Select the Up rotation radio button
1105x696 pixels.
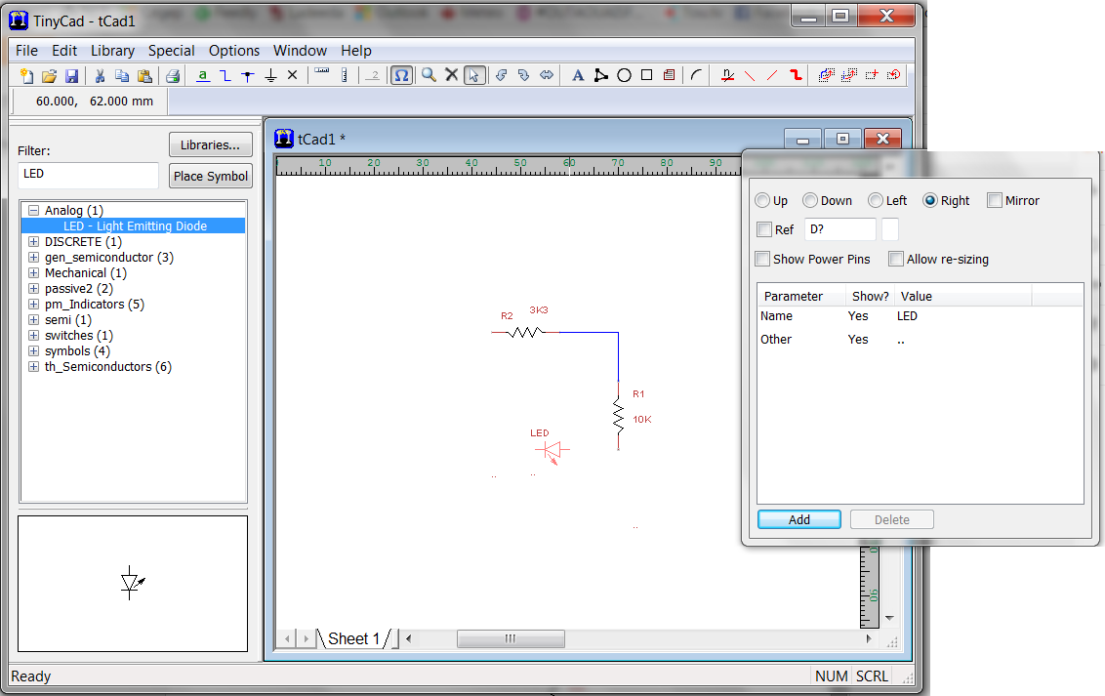click(761, 200)
